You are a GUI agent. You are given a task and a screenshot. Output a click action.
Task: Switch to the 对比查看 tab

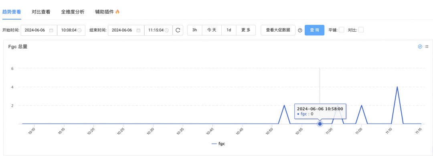coord(41,12)
